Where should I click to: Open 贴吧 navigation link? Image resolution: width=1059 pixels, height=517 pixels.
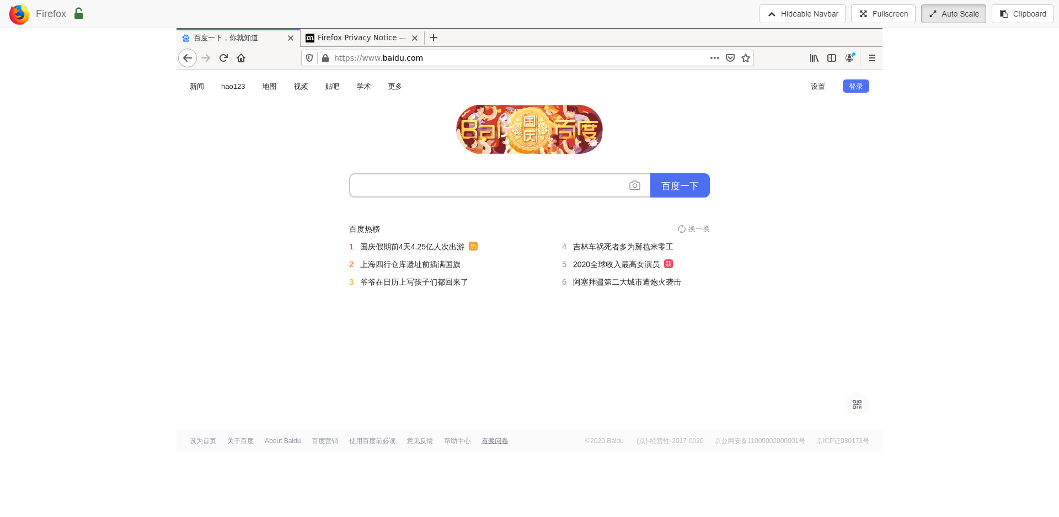332,87
